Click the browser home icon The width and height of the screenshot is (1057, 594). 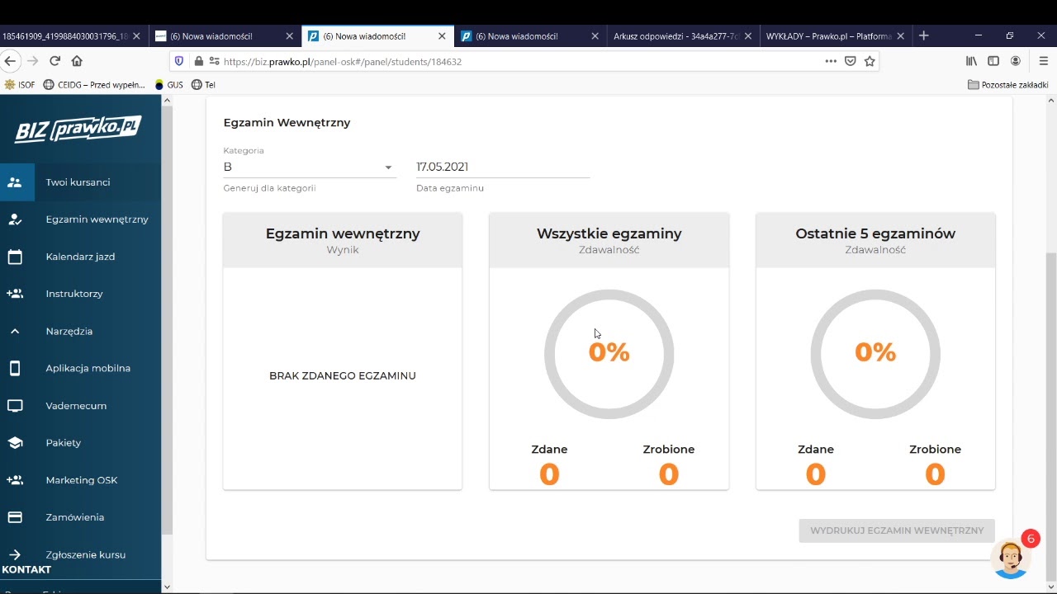[x=77, y=61]
